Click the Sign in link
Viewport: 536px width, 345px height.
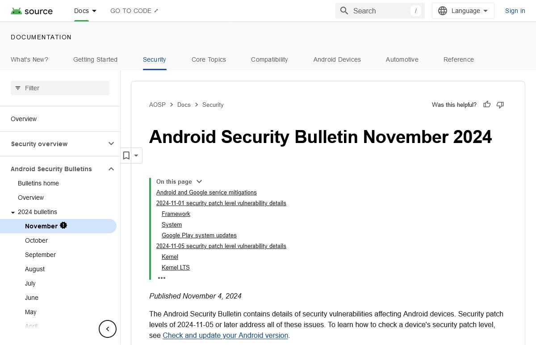pos(515,11)
